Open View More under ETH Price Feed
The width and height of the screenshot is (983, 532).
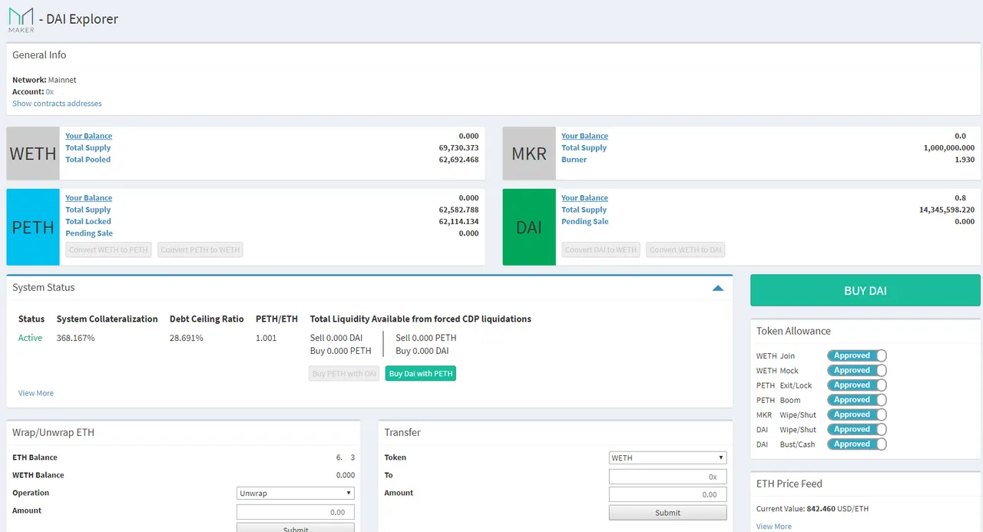[x=774, y=526]
